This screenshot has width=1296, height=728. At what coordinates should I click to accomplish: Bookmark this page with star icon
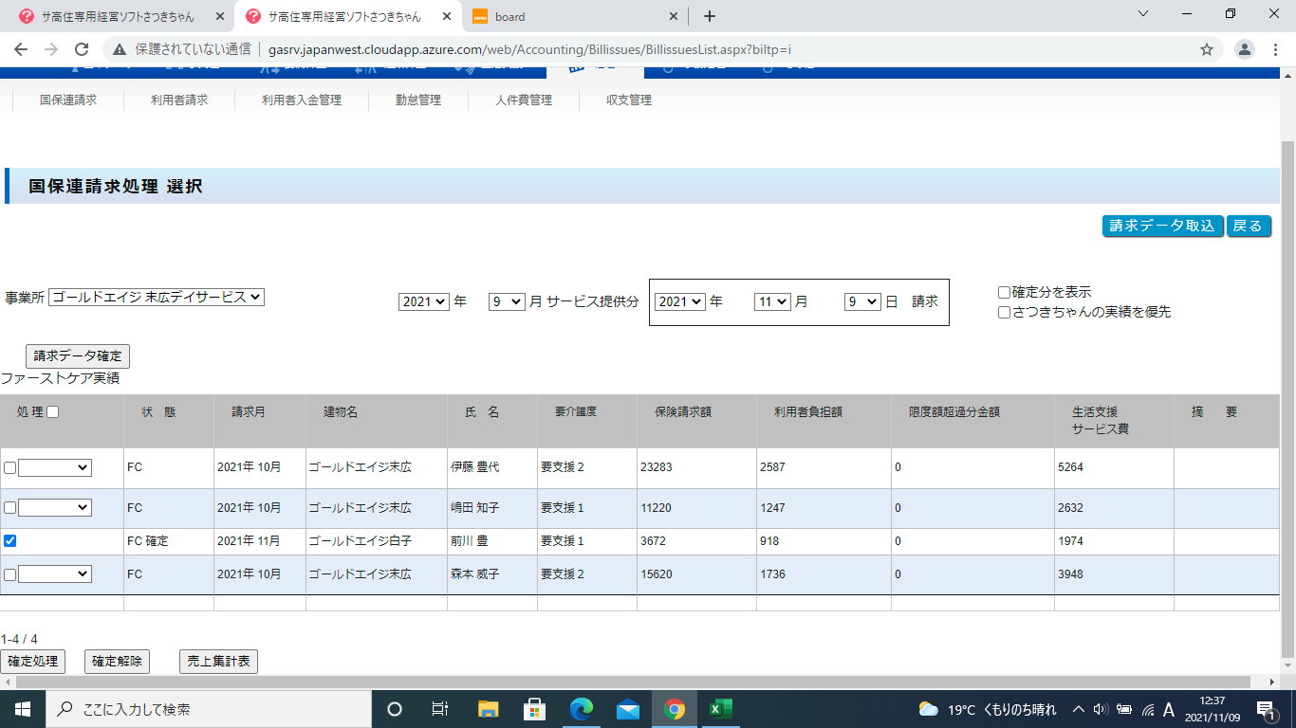coord(1207,49)
